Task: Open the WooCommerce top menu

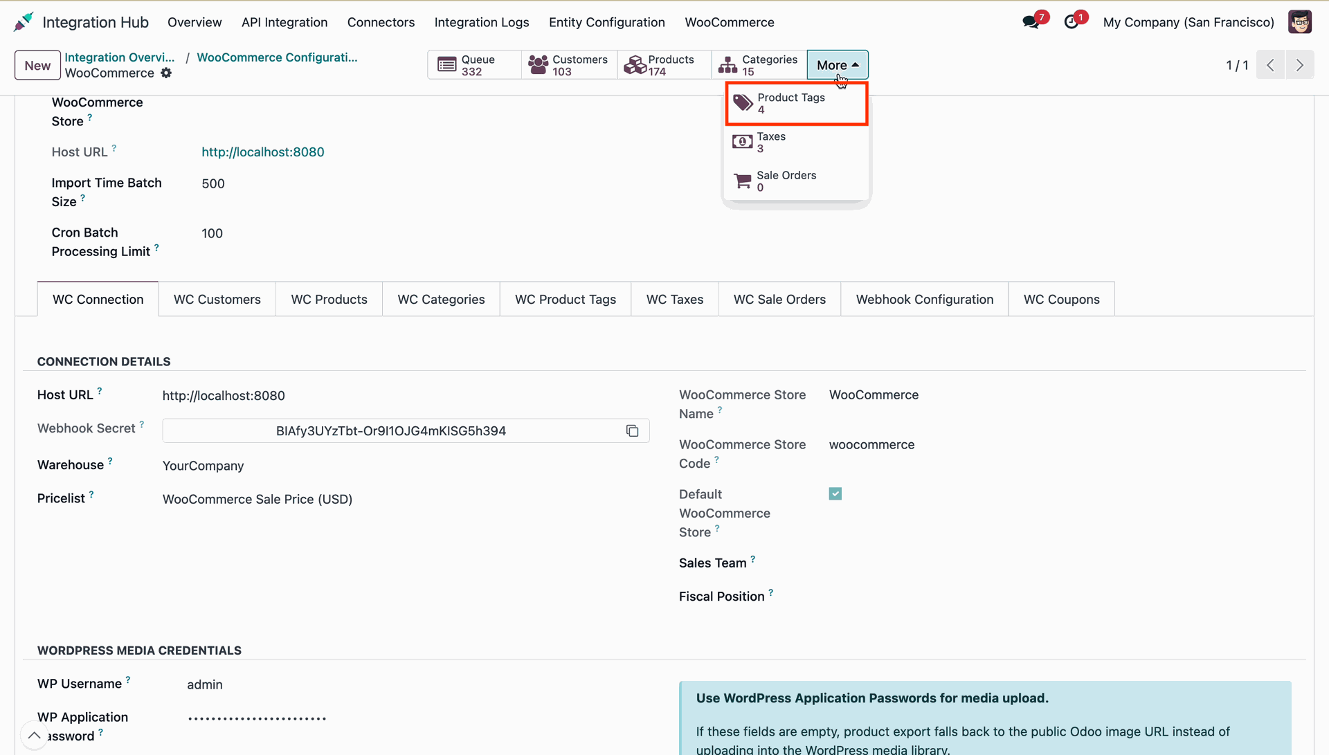Action: click(x=730, y=22)
